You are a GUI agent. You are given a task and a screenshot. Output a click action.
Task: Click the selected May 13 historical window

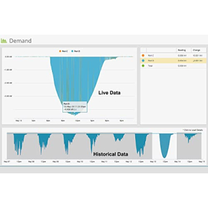pyautogui.click(x=165, y=146)
